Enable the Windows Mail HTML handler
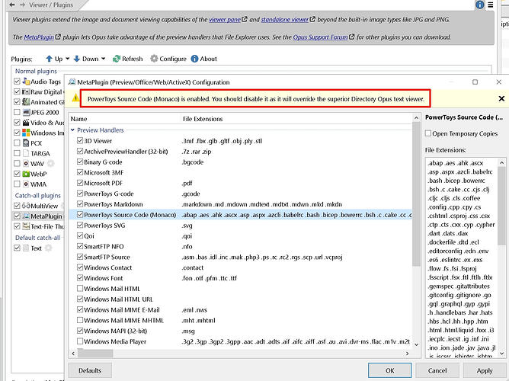509x381 pixels. click(x=81, y=289)
